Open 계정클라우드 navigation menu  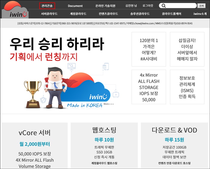point(78,14)
